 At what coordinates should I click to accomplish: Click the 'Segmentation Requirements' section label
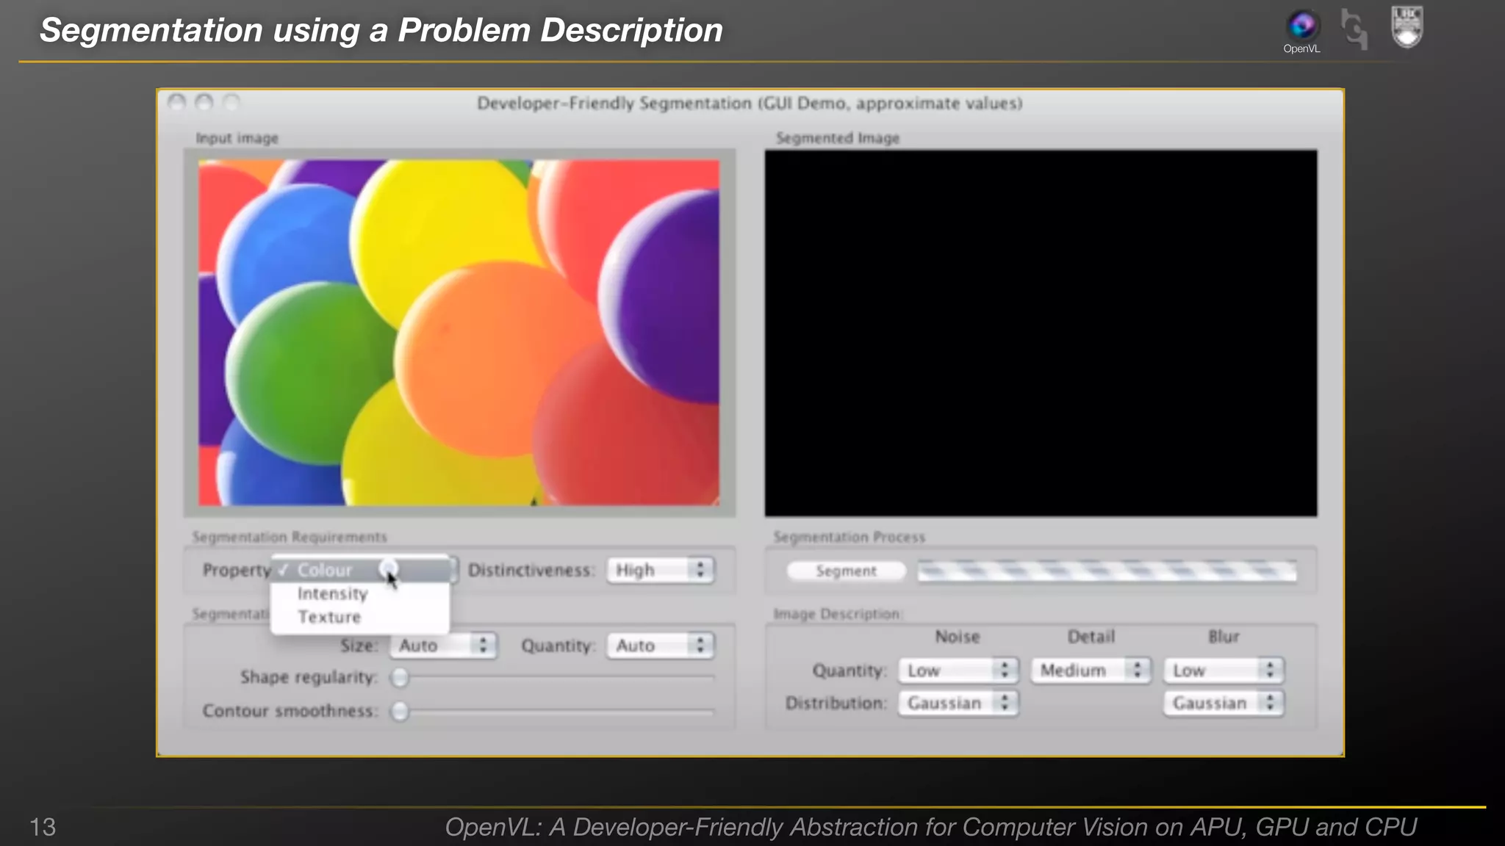pos(290,537)
